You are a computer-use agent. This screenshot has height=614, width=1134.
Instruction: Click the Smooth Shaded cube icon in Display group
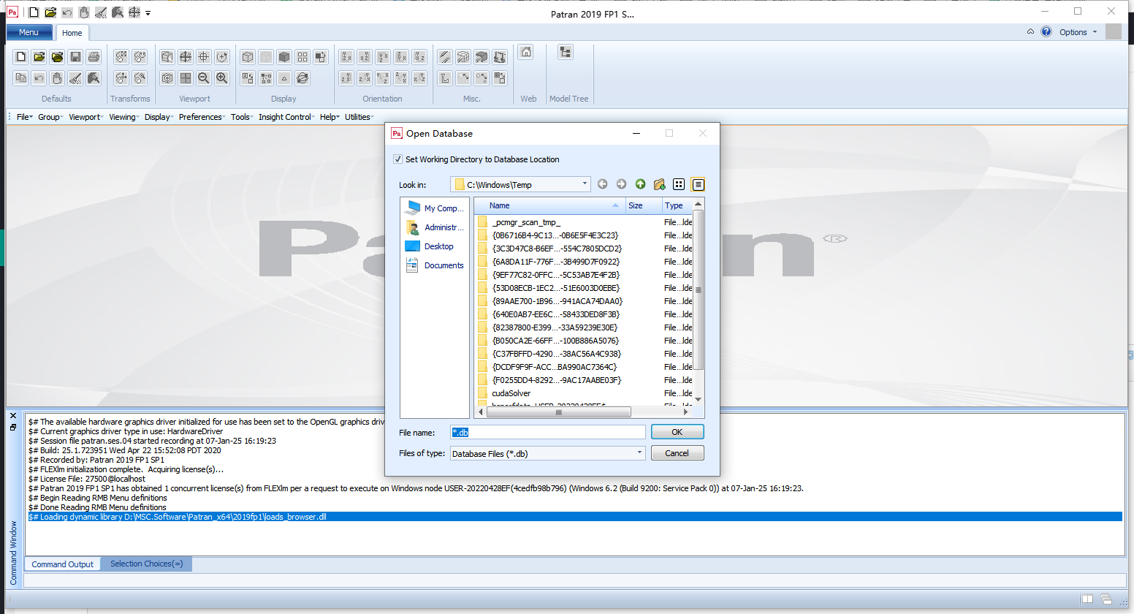click(x=284, y=57)
